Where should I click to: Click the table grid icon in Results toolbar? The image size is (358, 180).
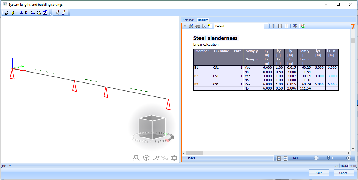295,26
